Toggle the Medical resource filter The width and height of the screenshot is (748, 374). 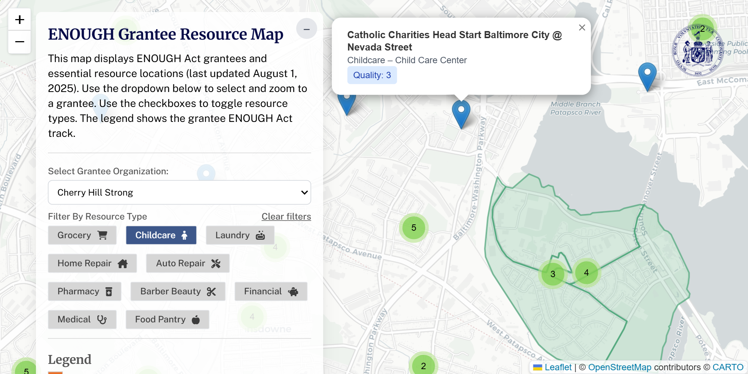click(82, 319)
